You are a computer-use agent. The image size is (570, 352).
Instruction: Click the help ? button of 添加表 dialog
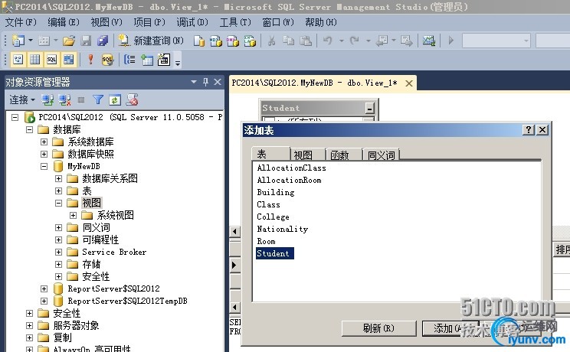click(x=528, y=129)
